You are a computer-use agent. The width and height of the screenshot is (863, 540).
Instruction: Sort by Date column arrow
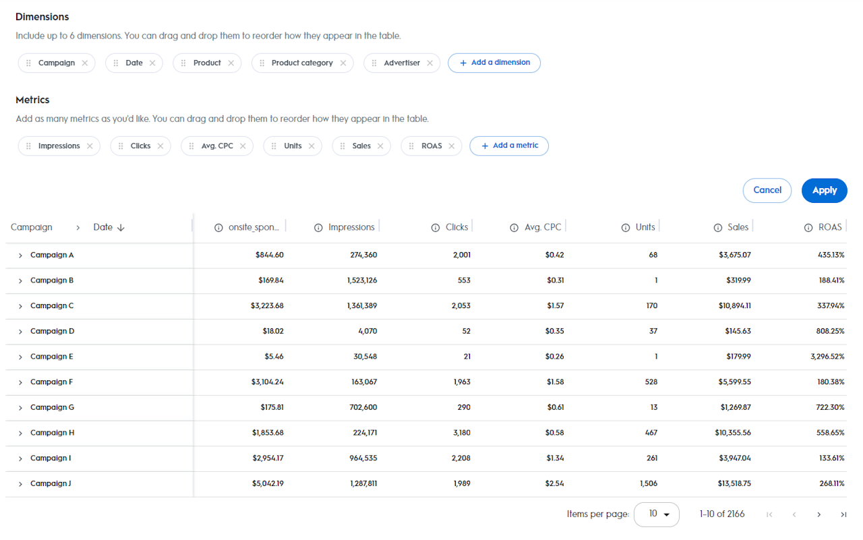[x=121, y=228]
